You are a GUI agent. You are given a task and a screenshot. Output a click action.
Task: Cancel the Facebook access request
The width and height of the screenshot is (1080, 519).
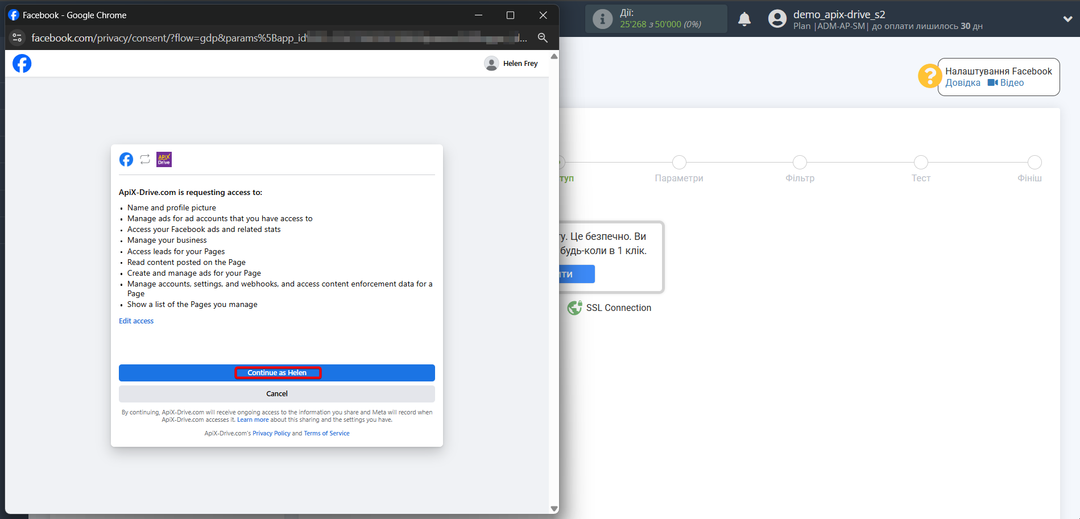(277, 394)
